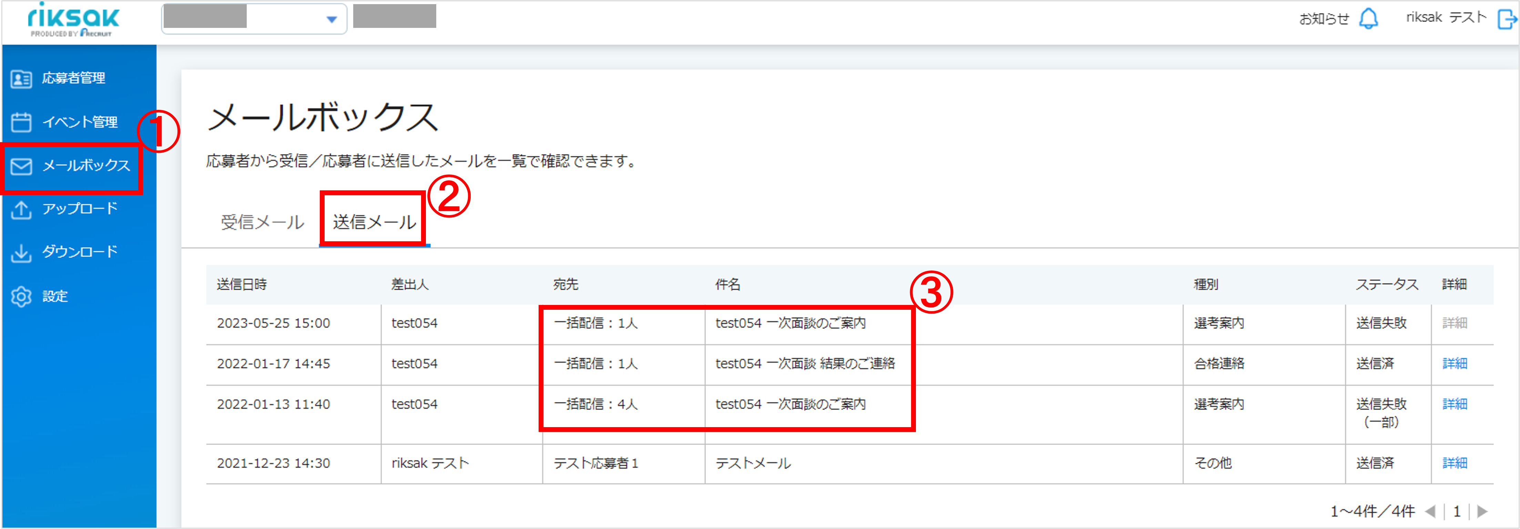The height and width of the screenshot is (529, 1520).
Task: Switch to the 送信メール tab
Action: tap(375, 222)
